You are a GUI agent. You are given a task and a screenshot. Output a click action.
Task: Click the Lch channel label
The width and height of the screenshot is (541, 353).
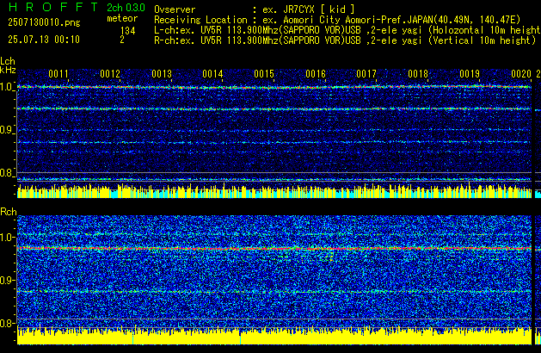click(8, 61)
